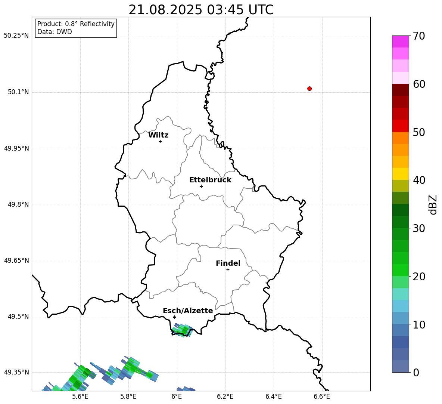This screenshot has height=404, width=442.
Task: Click the Ettelbruck station cross marker
Action: tap(201, 186)
